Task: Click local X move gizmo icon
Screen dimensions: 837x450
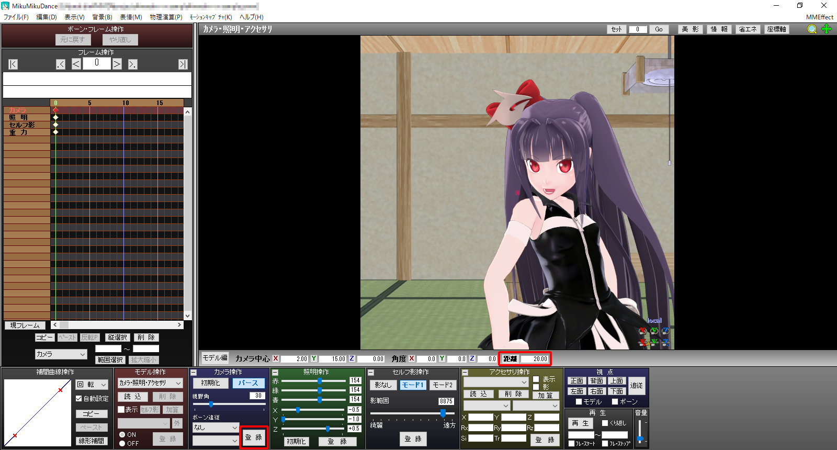Action: point(643,343)
